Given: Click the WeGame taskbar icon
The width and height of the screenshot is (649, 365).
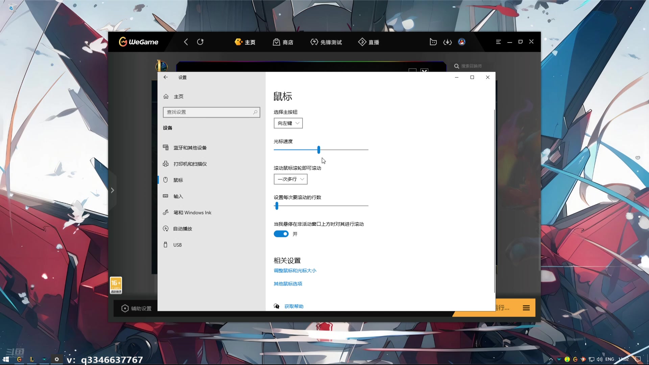Looking at the screenshot, I should click(19, 359).
